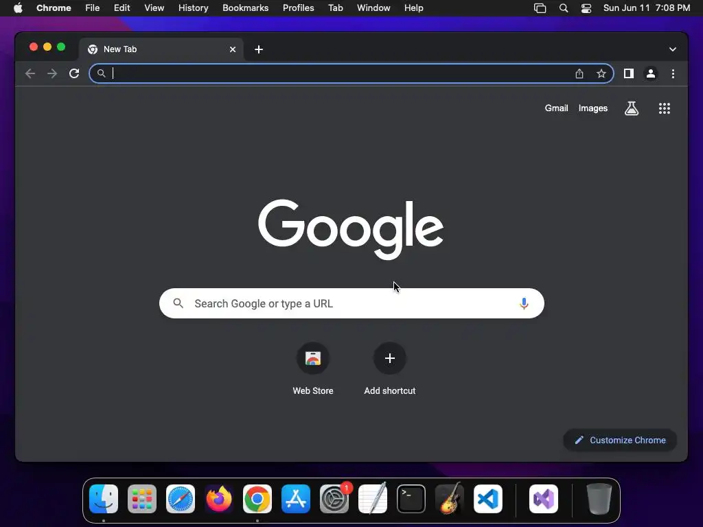This screenshot has height=527, width=703.
Task: Open the side panel icon
Action: [x=629, y=73]
